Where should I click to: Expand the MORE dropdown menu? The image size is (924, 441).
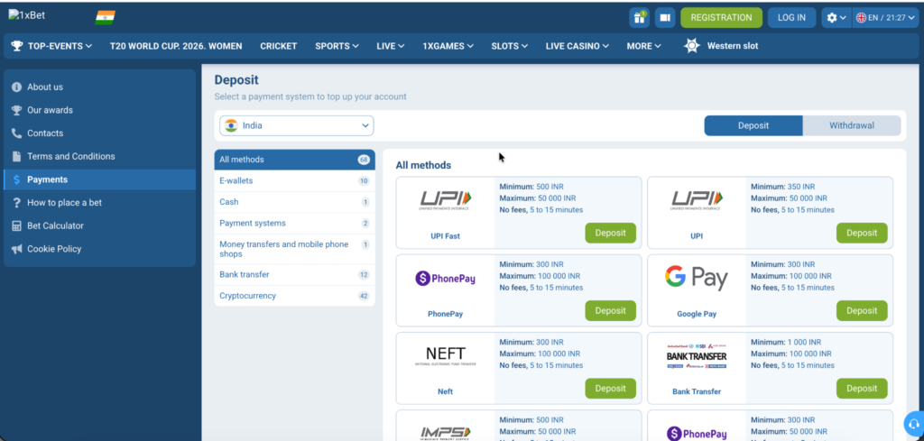[644, 46]
